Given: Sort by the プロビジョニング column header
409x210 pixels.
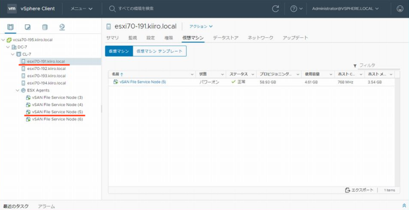Looking at the screenshot, I should (276, 74).
